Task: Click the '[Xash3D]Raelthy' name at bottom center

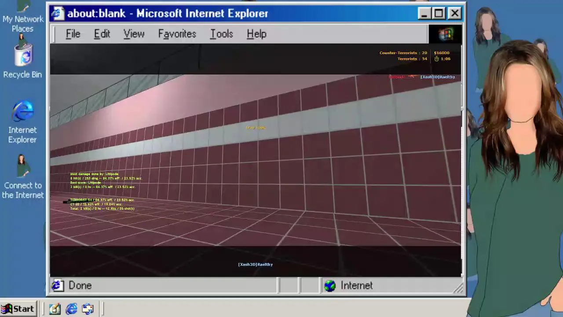Action: pyautogui.click(x=256, y=265)
